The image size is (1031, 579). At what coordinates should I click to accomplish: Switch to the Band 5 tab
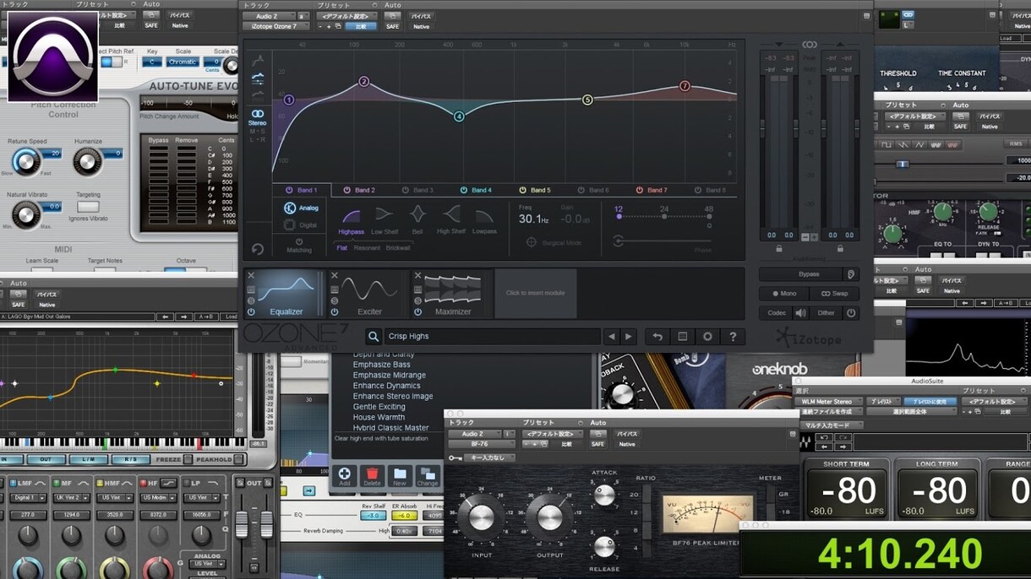tap(535, 191)
